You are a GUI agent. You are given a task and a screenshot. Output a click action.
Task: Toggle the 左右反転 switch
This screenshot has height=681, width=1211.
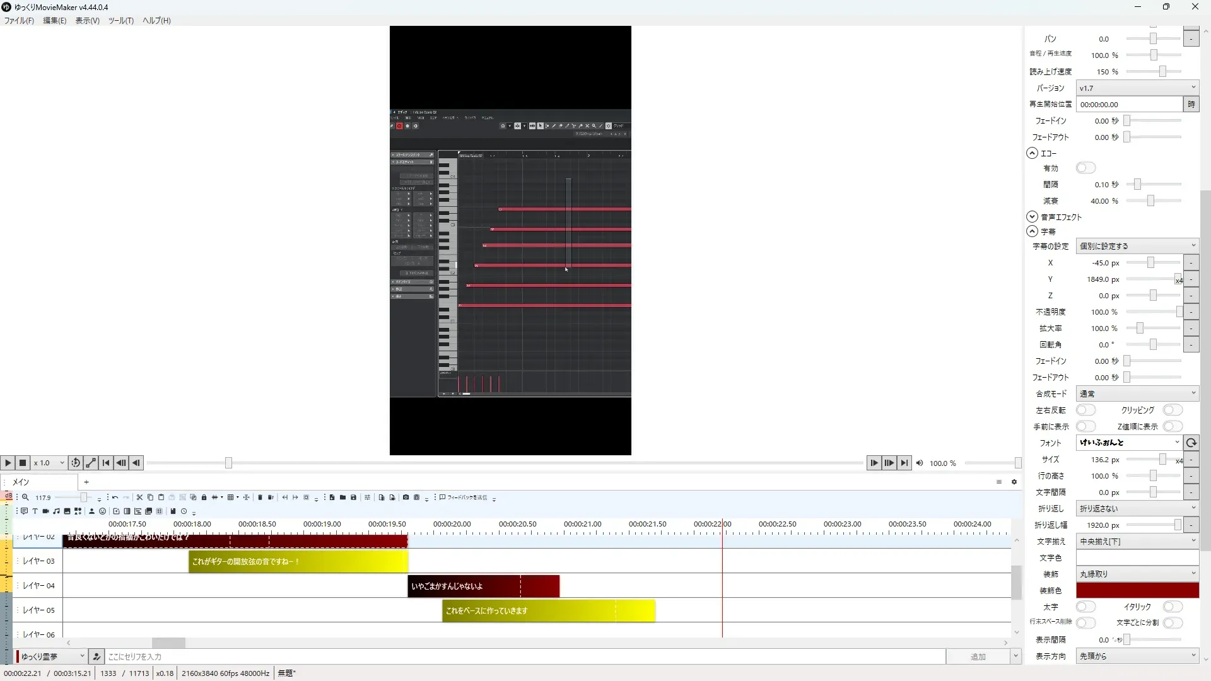coord(1085,410)
